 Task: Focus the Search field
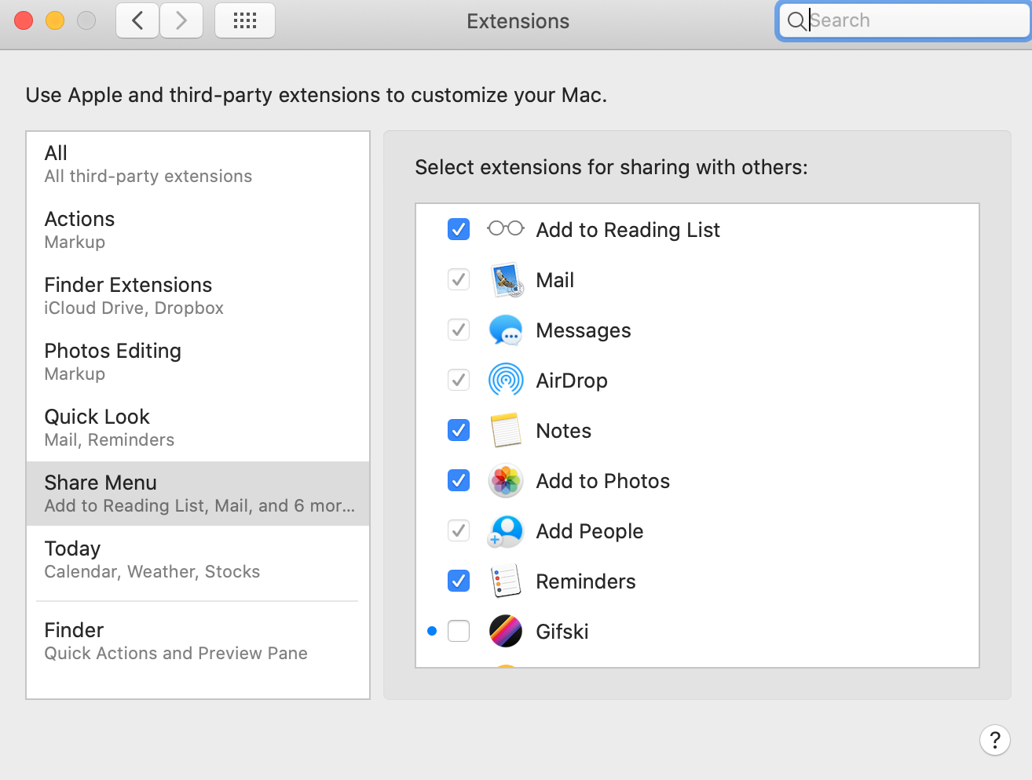point(911,20)
